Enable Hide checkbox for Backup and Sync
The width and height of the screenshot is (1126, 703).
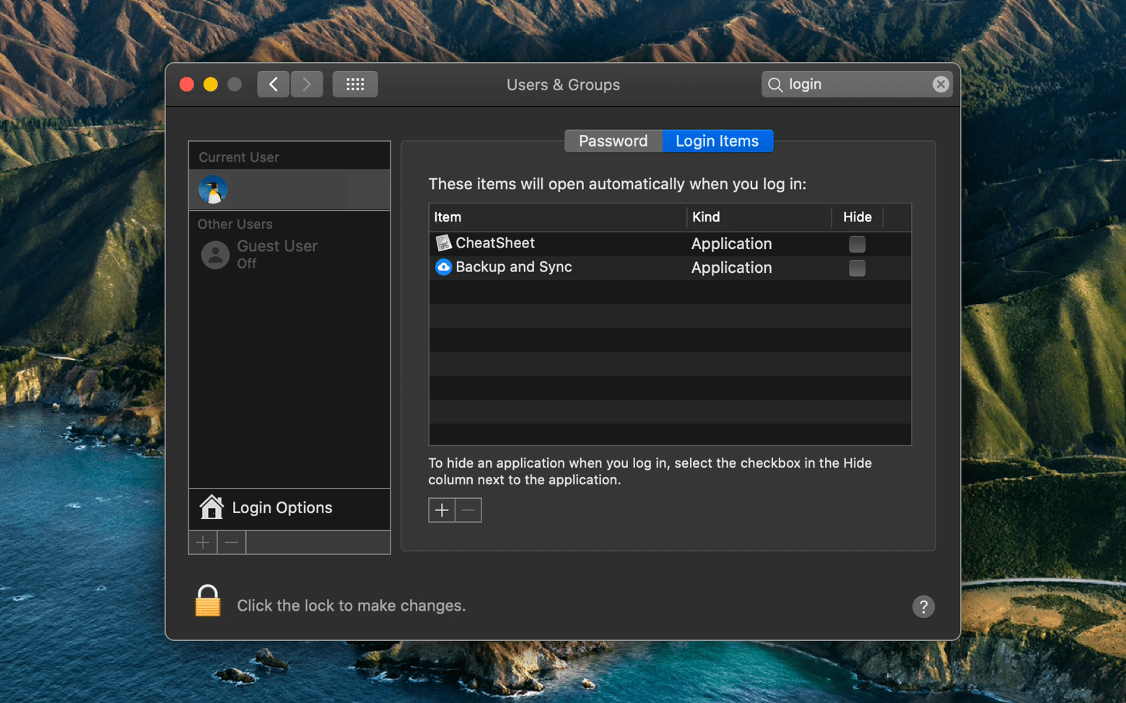(857, 268)
